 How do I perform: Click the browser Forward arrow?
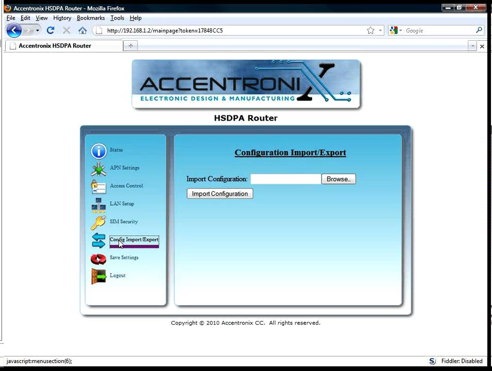[x=28, y=30]
